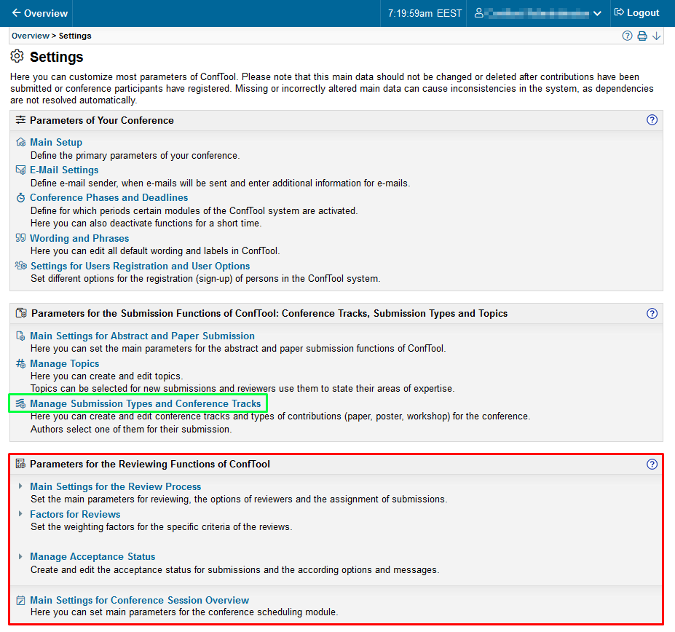
Task: Open help for Submission Functions section
Action: tap(652, 313)
